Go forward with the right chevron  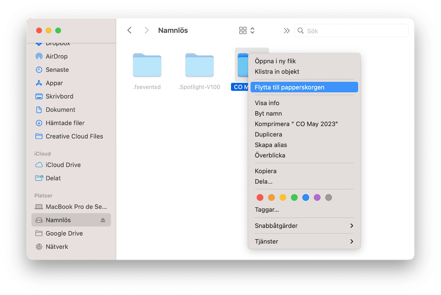click(x=147, y=30)
